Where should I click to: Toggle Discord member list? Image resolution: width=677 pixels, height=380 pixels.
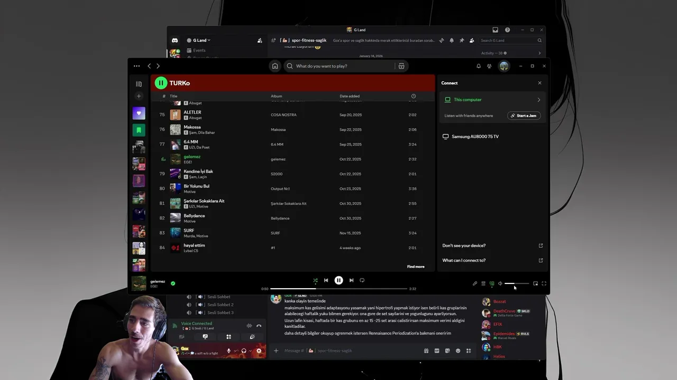click(x=472, y=40)
